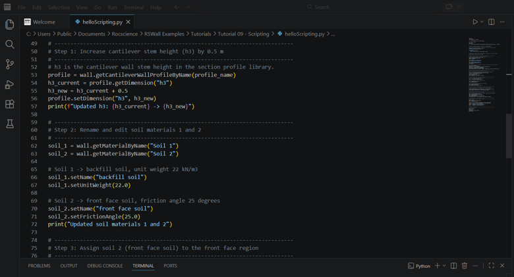Click the Users breadcrumb segment

44,34
